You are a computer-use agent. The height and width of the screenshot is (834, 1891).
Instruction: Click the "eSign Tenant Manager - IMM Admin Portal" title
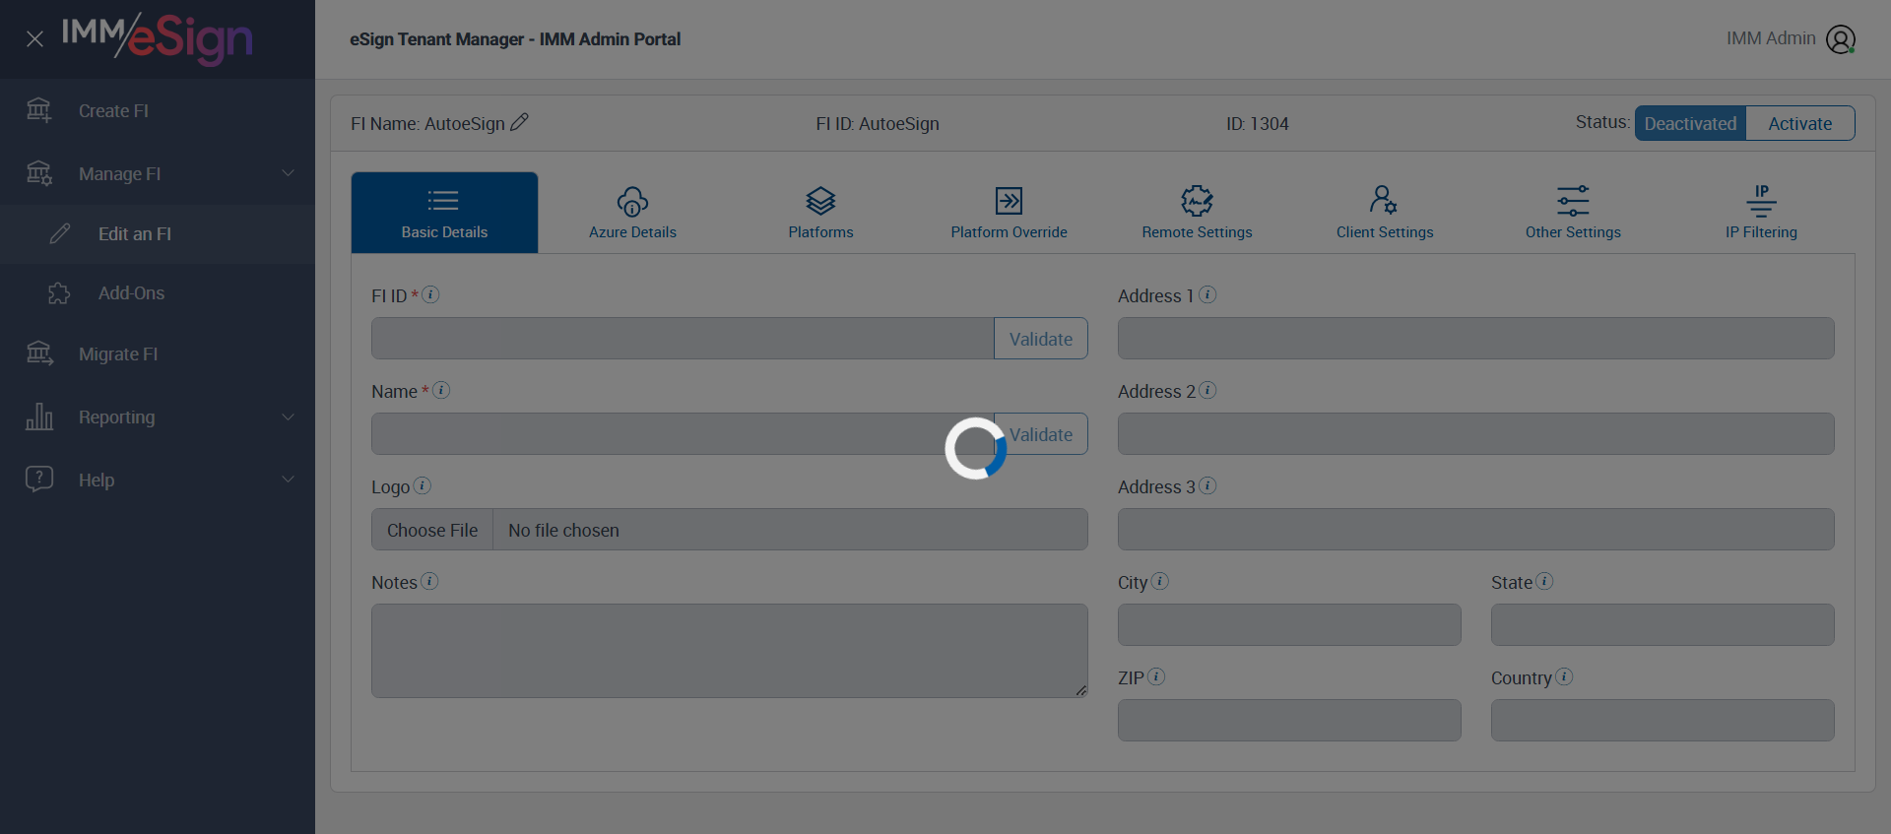point(515,39)
